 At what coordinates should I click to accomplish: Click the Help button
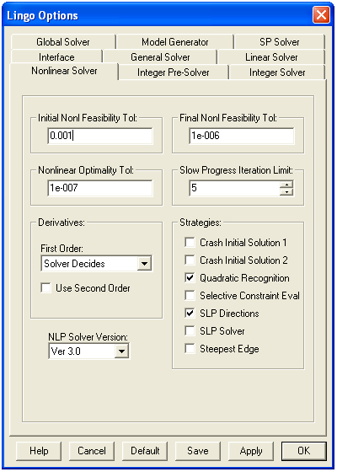pos(39,451)
